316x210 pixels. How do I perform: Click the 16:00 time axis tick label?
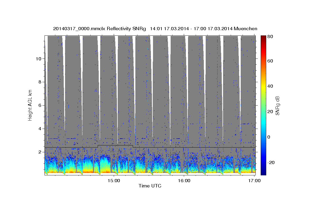(x=184, y=181)
